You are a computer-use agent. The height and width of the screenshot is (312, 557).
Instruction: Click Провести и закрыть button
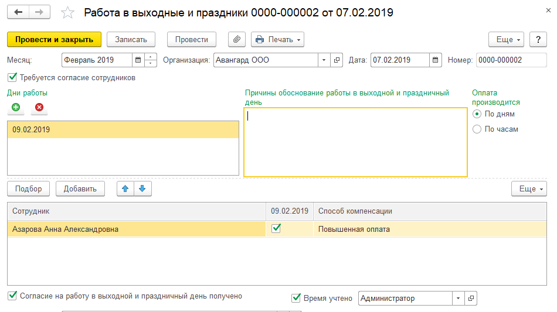pyautogui.click(x=55, y=39)
